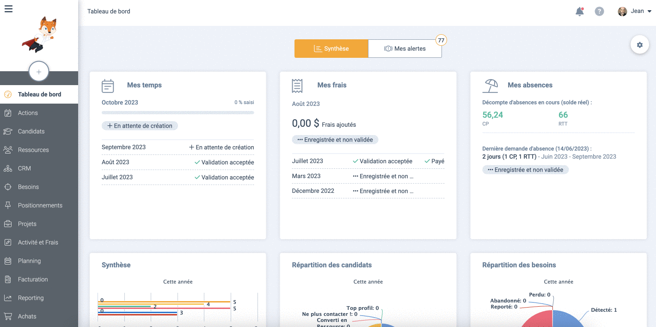The image size is (656, 327).
Task: Open dashboard settings gear icon
Action: tap(640, 45)
